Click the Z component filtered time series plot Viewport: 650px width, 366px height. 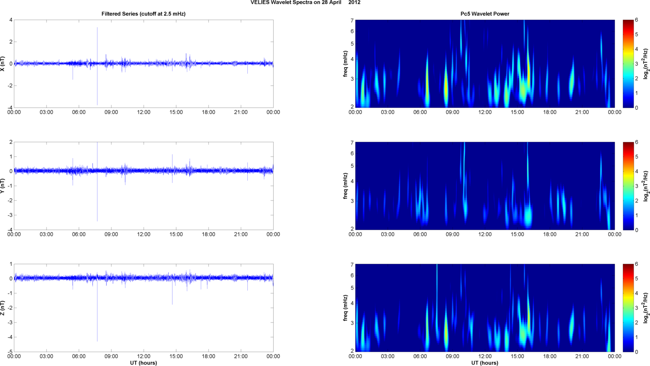pyautogui.click(x=144, y=308)
